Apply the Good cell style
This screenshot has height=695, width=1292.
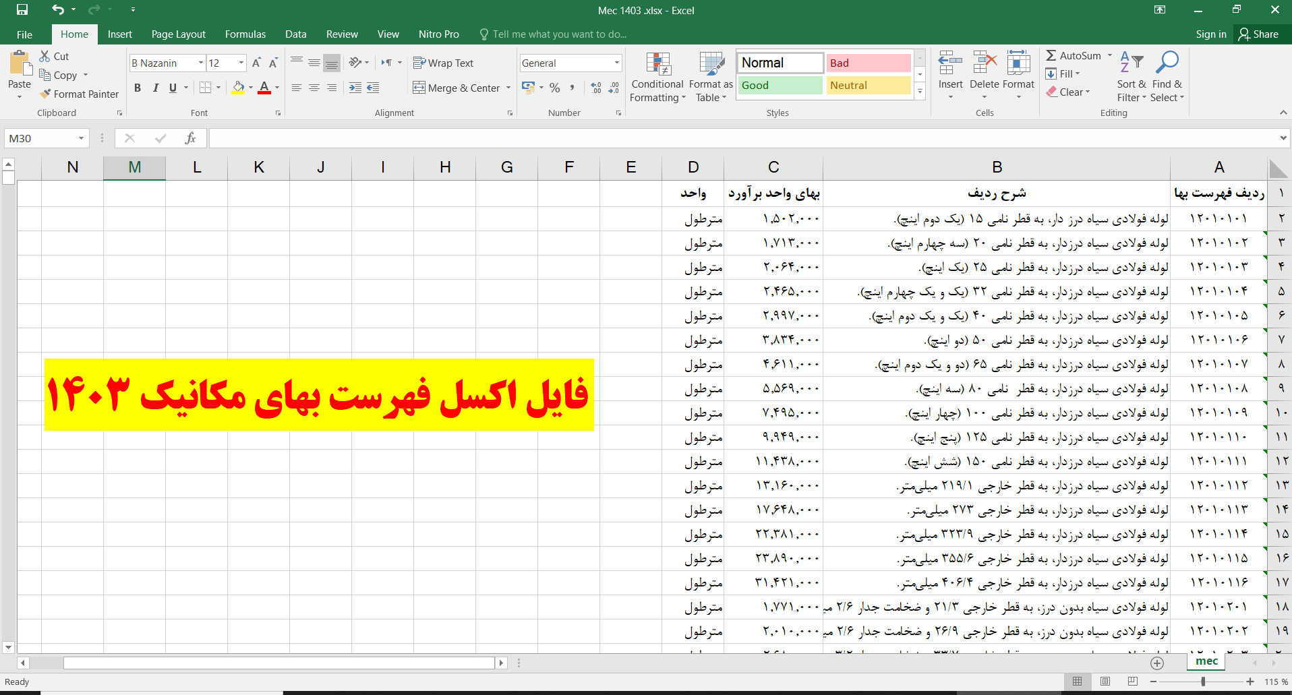coord(779,85)
